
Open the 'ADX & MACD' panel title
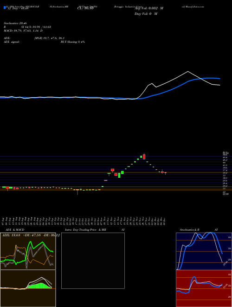tap(15, 230)
